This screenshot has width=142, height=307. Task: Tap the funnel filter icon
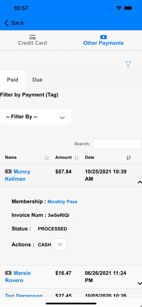[x=128, y=64]
